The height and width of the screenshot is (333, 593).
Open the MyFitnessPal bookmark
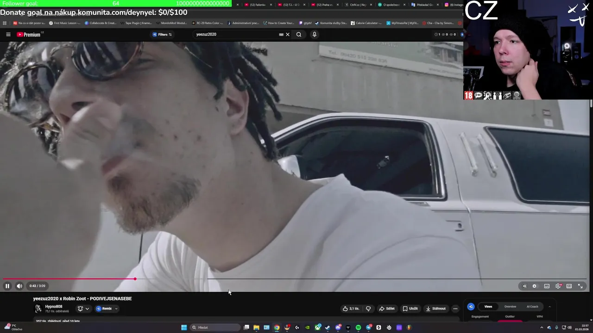(x=403, y=23)
